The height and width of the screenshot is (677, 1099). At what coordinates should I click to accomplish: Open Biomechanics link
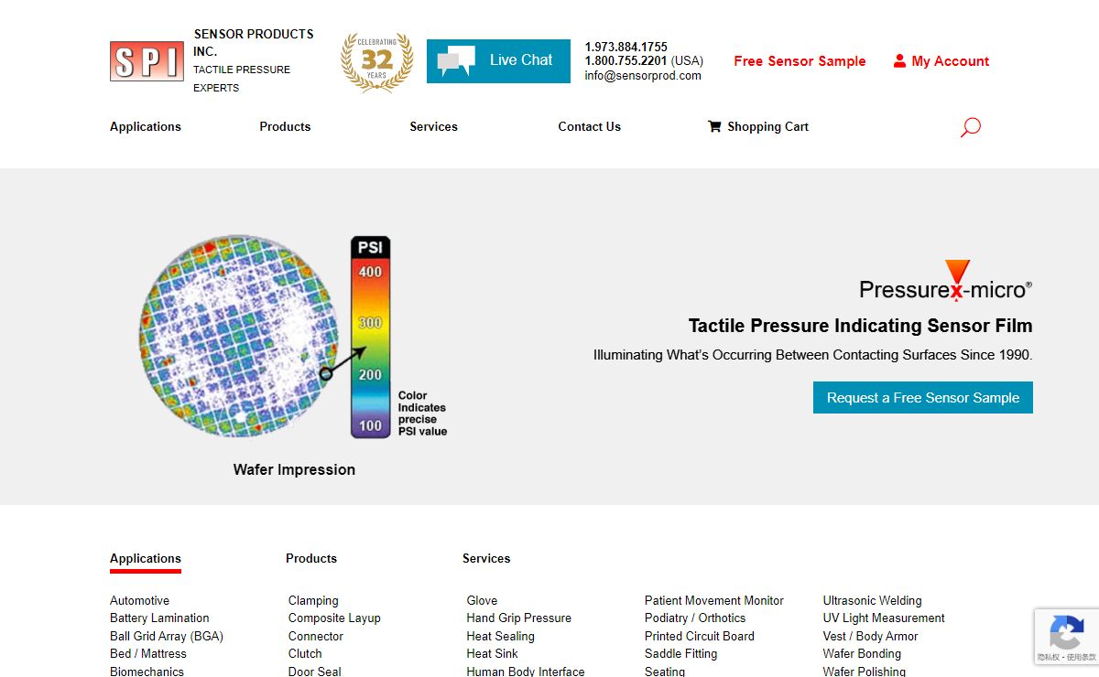click(x=147, y=672)
